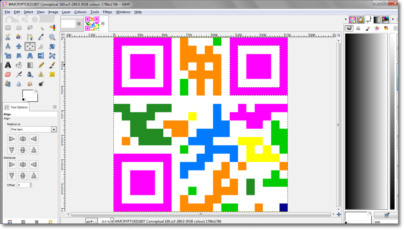The image size is (404, 230).
Task: Align right edge of target button
Action: click(34, 139)
